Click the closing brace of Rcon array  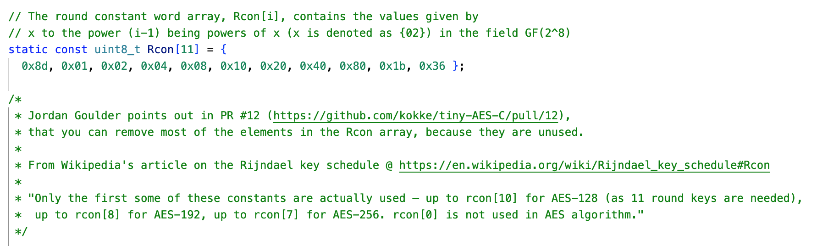coord(455,66)
